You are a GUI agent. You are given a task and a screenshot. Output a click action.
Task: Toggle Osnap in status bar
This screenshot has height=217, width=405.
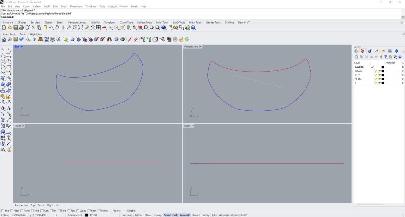[158, 215]
